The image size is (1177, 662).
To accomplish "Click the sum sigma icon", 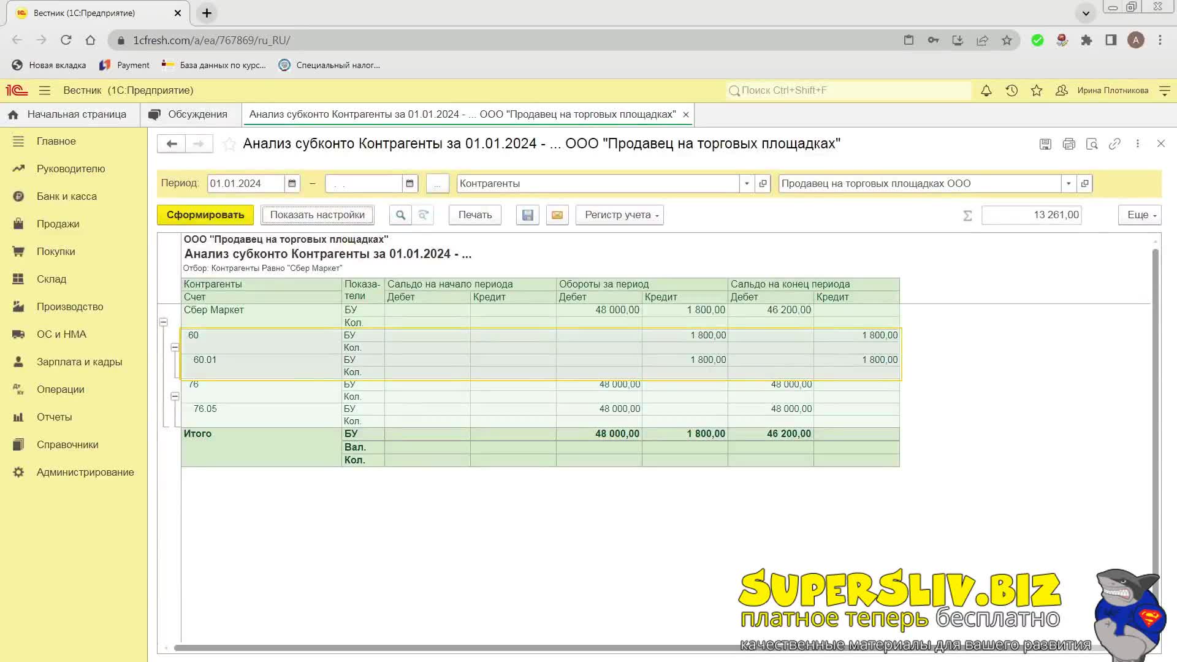I will click(x=967, y=215).
